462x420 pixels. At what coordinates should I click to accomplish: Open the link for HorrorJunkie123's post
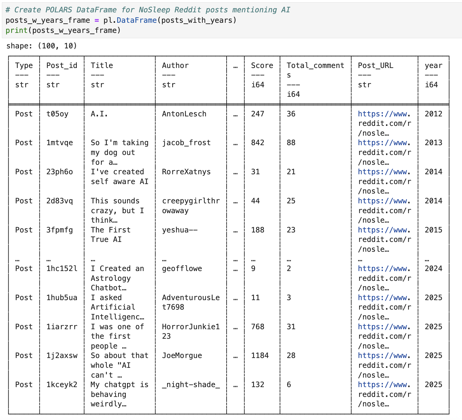tap(384, 327)
